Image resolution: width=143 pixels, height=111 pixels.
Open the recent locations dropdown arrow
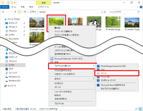pyautogui.click(x=12, y=12)
